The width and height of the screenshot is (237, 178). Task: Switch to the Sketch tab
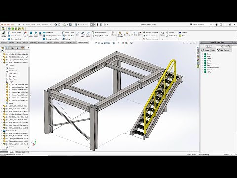point(18,42)
